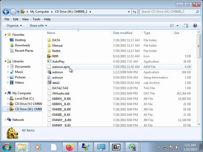This screenshot has width=203, height=152.
Task: Open the Edit menu
Action: pos(16,19)
